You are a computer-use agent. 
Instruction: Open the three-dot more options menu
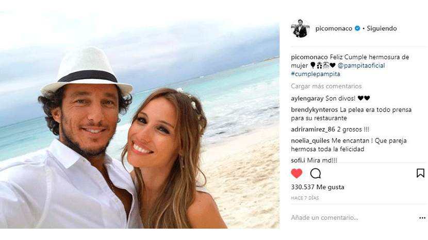tap(422, 218)
